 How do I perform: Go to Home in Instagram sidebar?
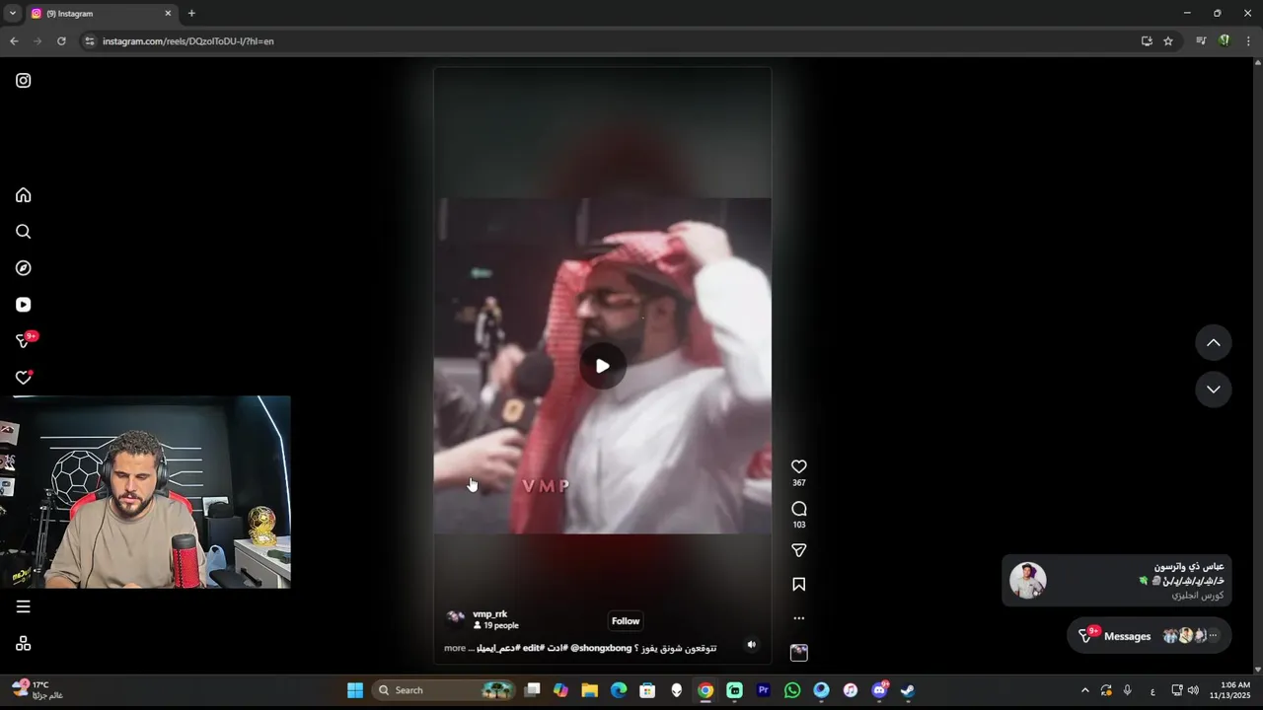coord(24,195)
